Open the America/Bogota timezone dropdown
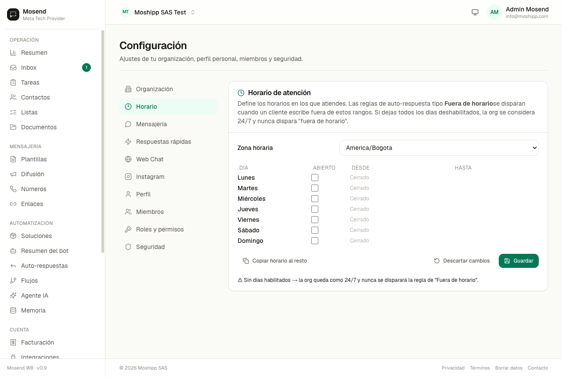Viewport: 562px width, 377px height. click(439, 148)
